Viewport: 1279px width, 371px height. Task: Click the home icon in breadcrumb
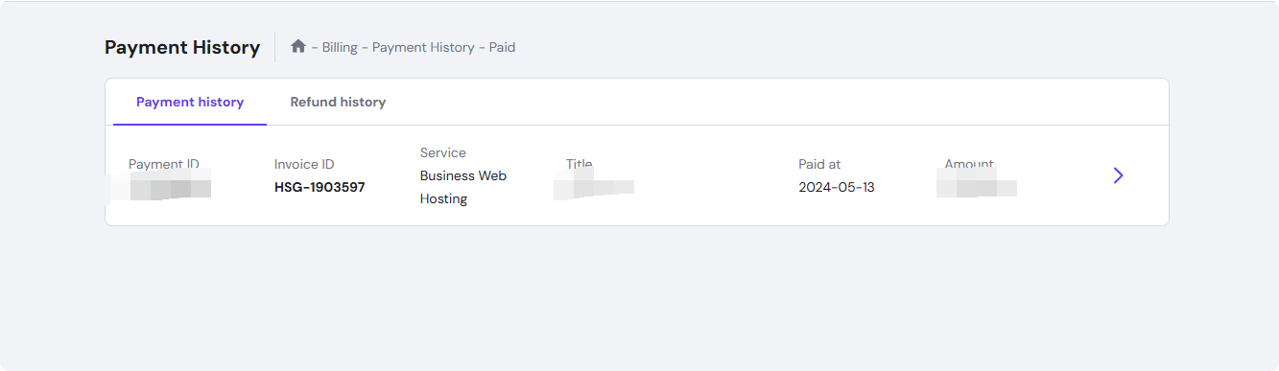(x=298, y=46)
